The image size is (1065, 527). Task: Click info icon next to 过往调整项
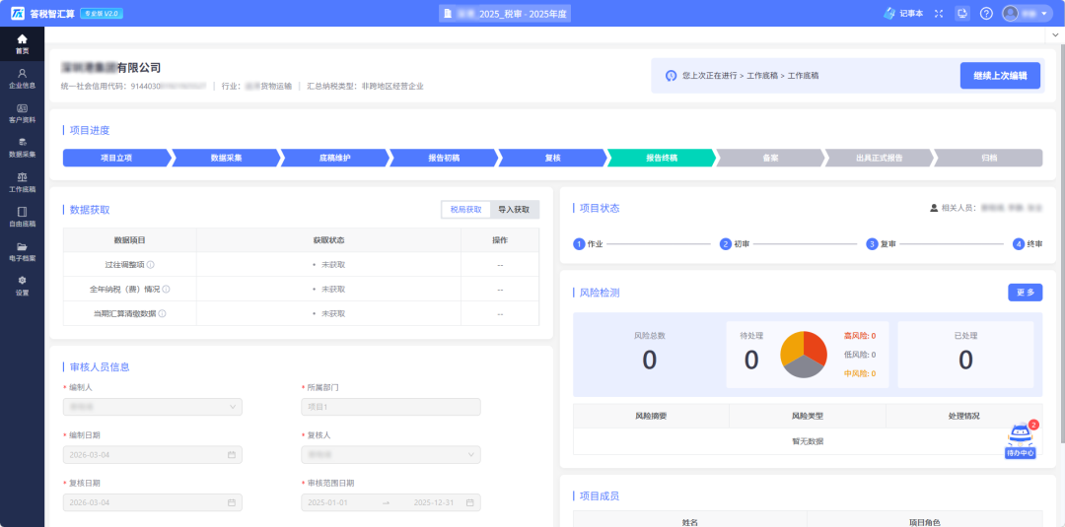point(151,265)
